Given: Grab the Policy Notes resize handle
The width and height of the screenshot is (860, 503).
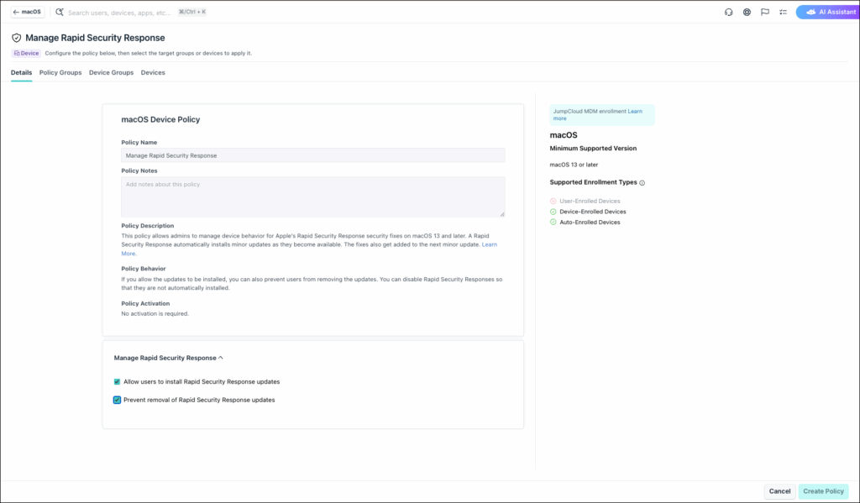Looking at the screenshot, I should (x=502, y=214).
